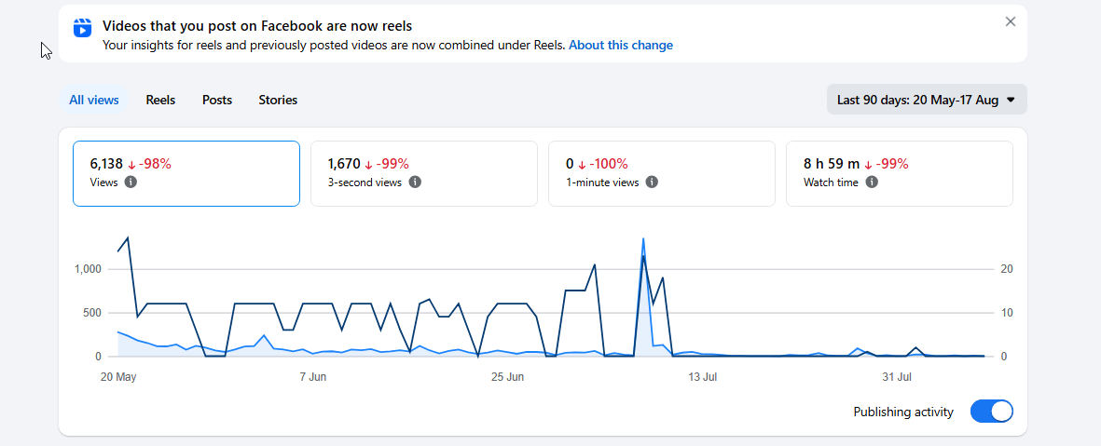The width and height of the screenshot is (1101, 446).
Task: Click the down arrow next to 8 h 59 m
Action: (869, 165)
